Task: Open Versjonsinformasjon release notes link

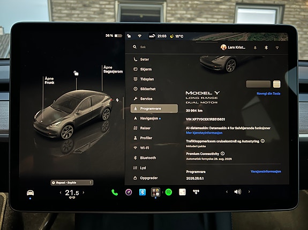Action: (266, 171)
